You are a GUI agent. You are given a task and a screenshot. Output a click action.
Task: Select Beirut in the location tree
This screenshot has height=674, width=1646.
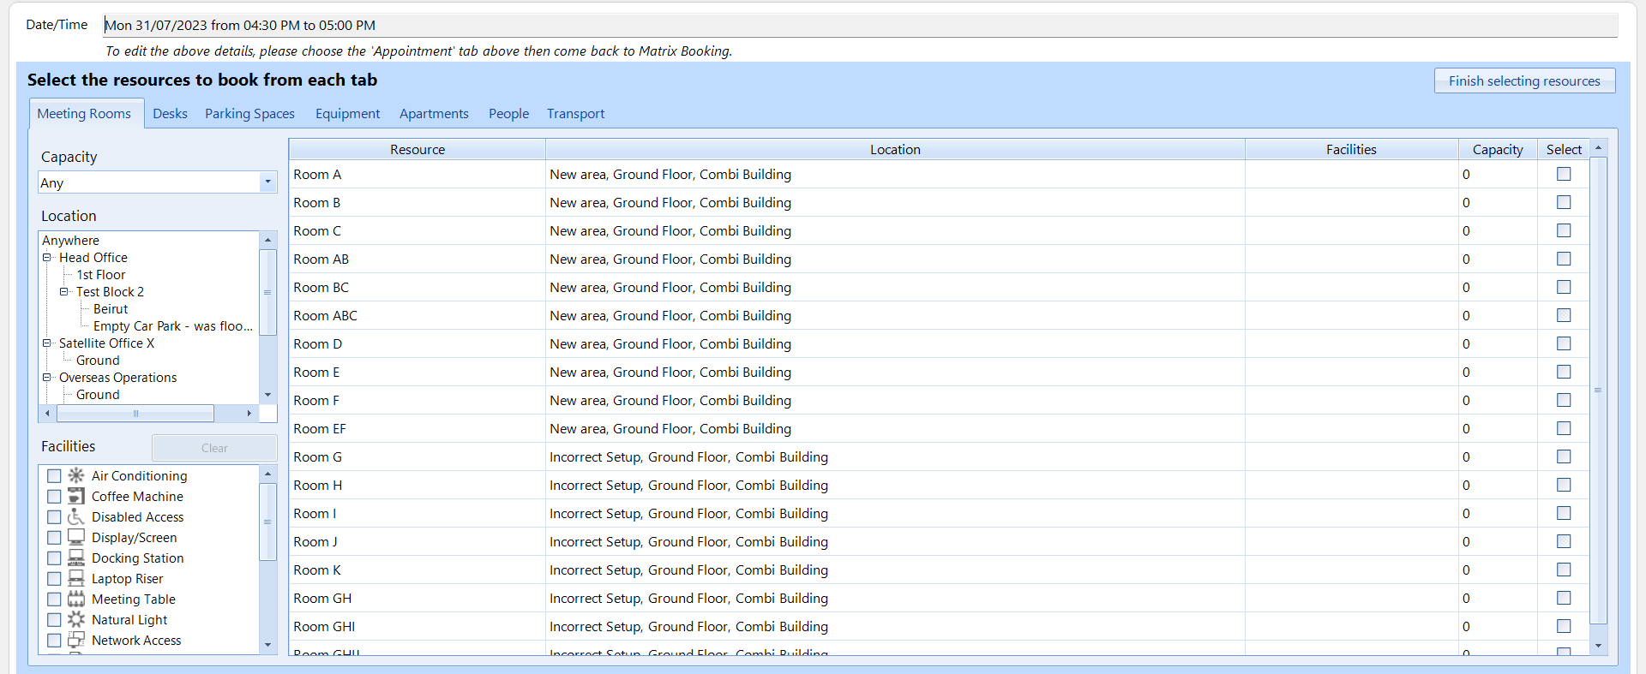tap(111, 309)
